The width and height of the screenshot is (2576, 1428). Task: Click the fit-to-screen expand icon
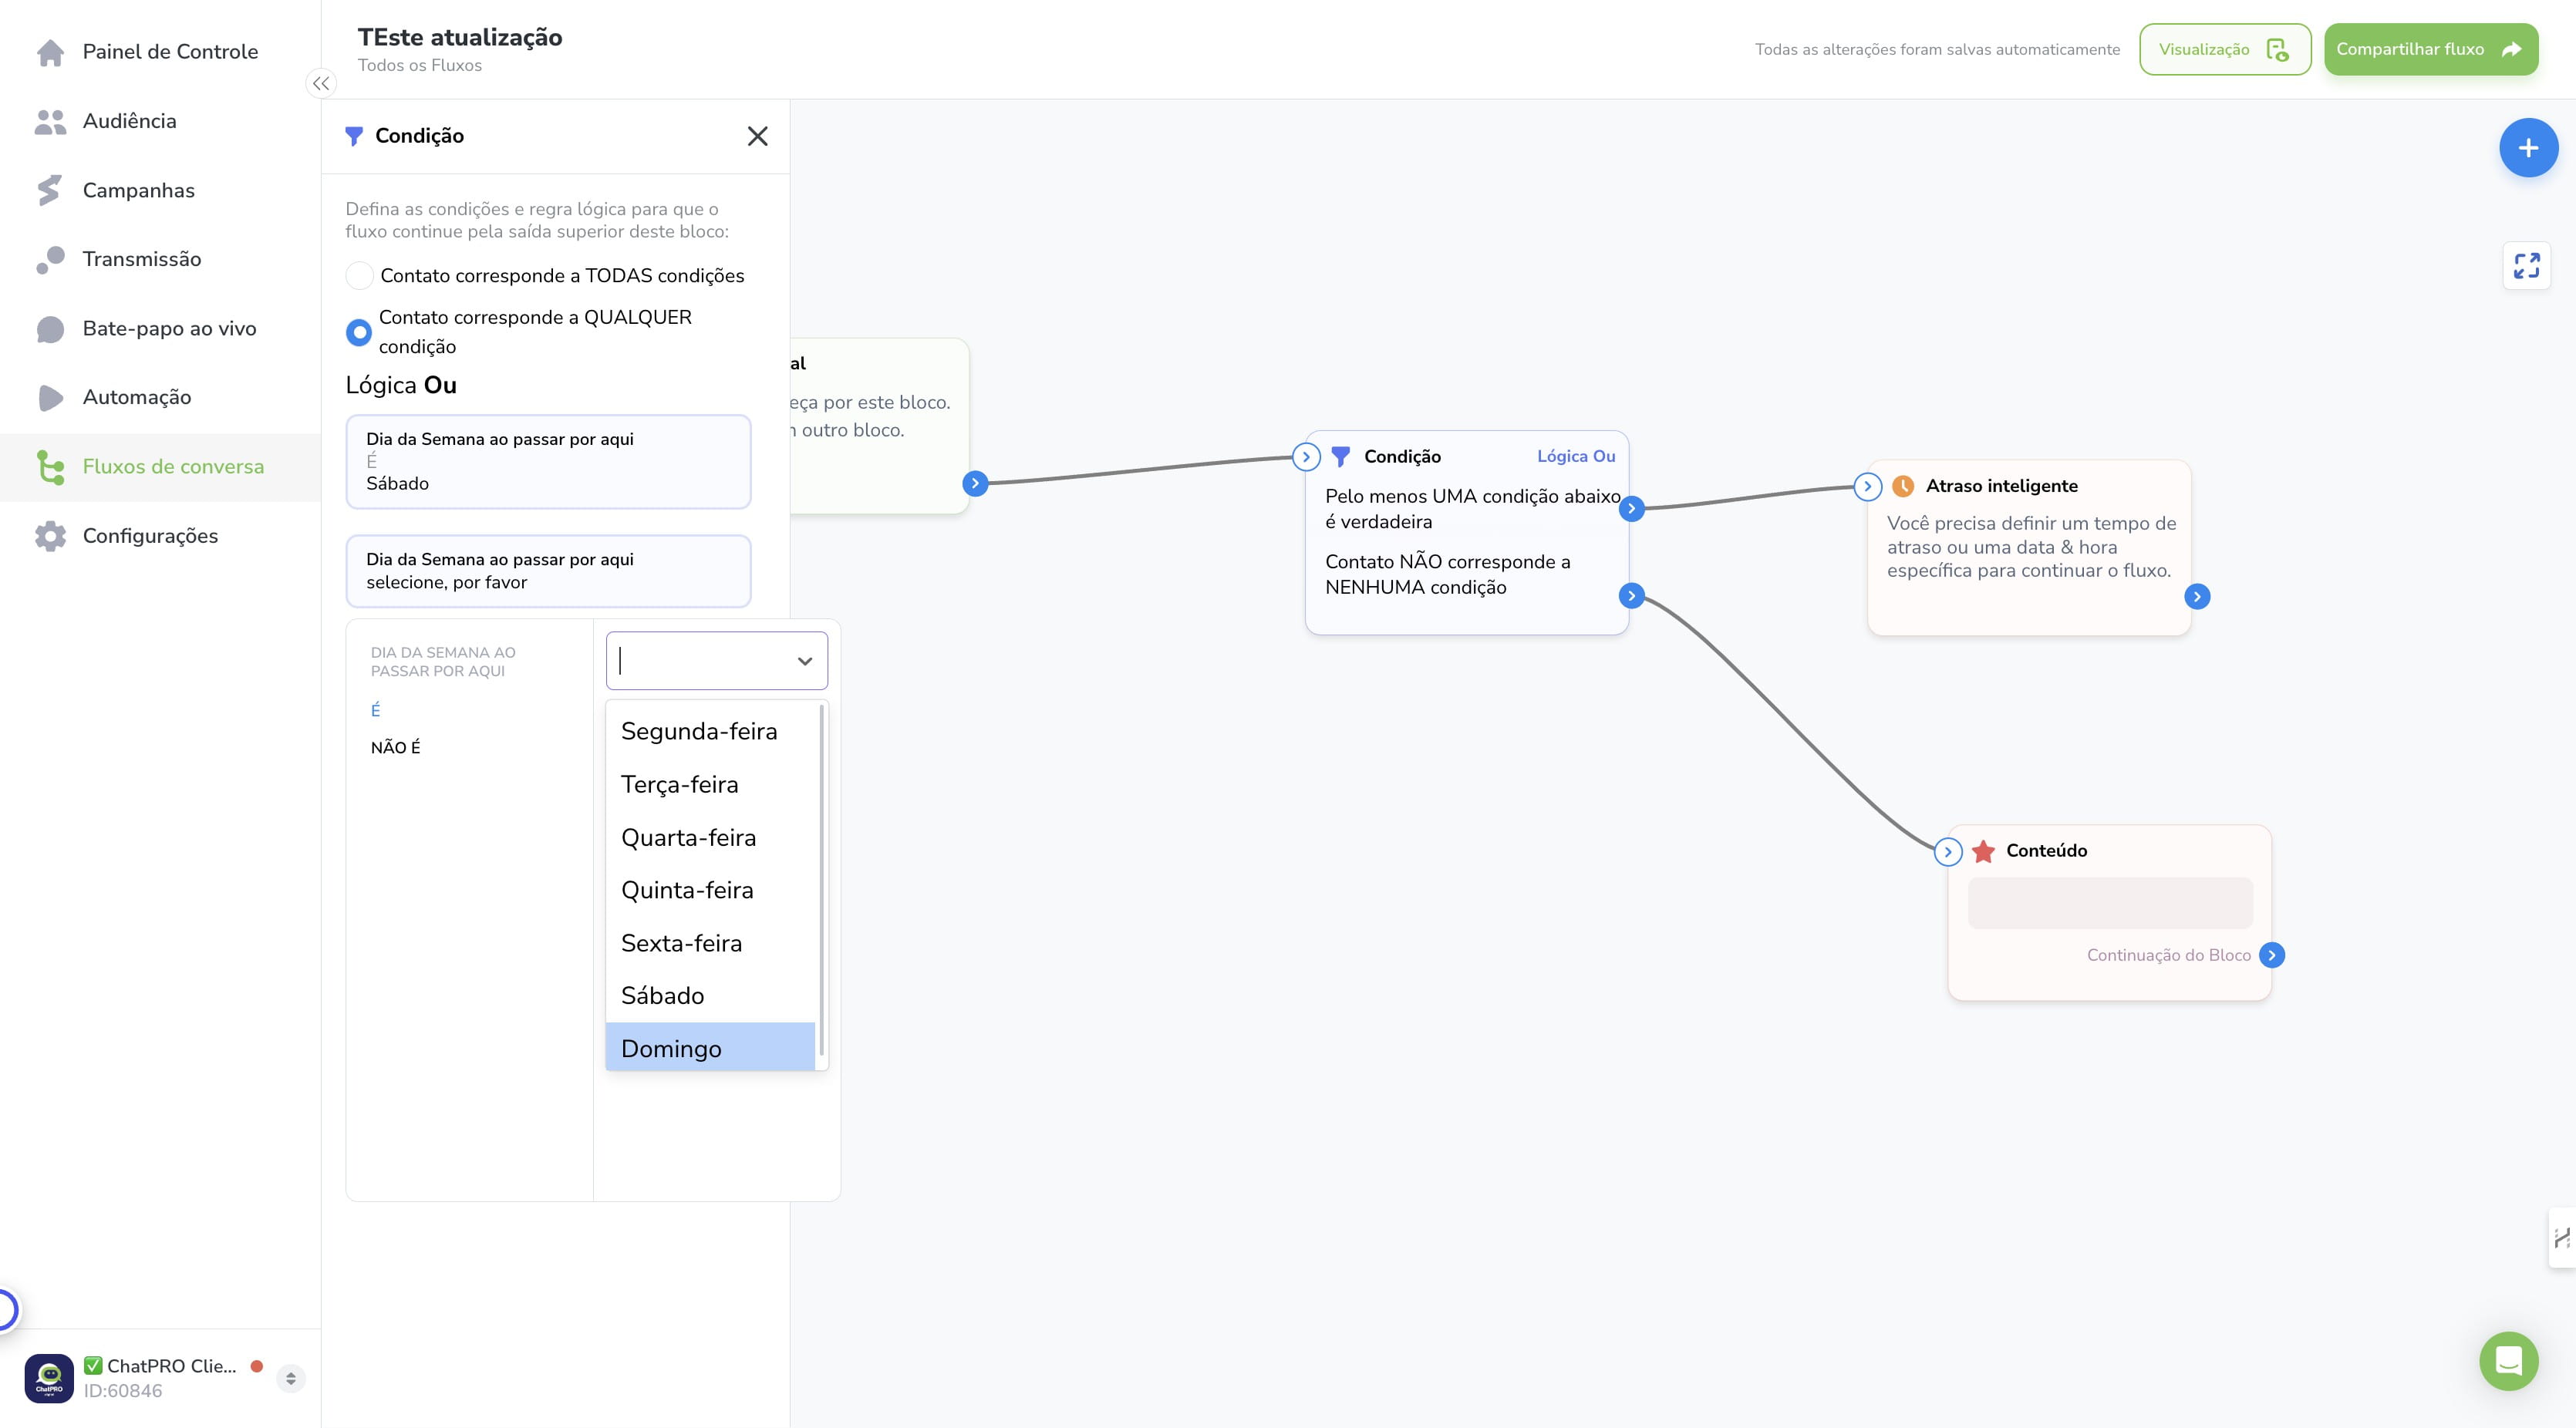pos(2527,265)
